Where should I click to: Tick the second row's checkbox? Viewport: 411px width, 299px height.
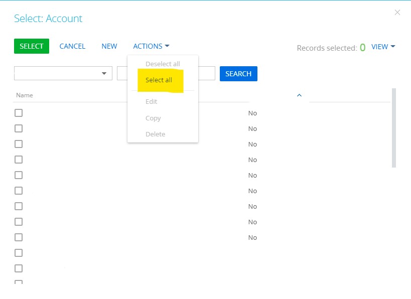(x=19, y=128)
